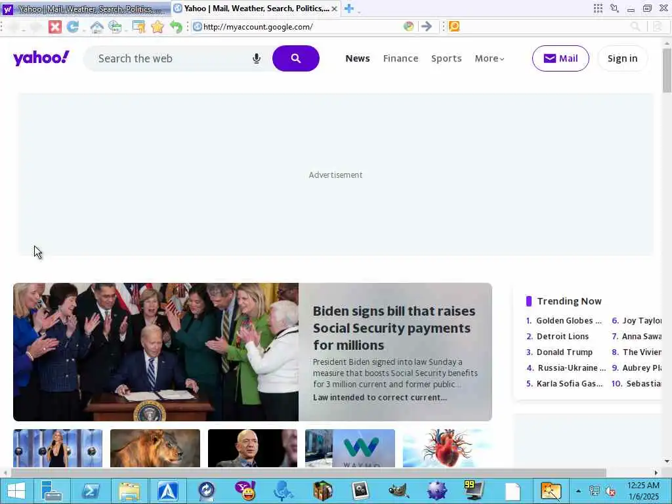Open PowerShell from the taskbar

click(91, 491)
